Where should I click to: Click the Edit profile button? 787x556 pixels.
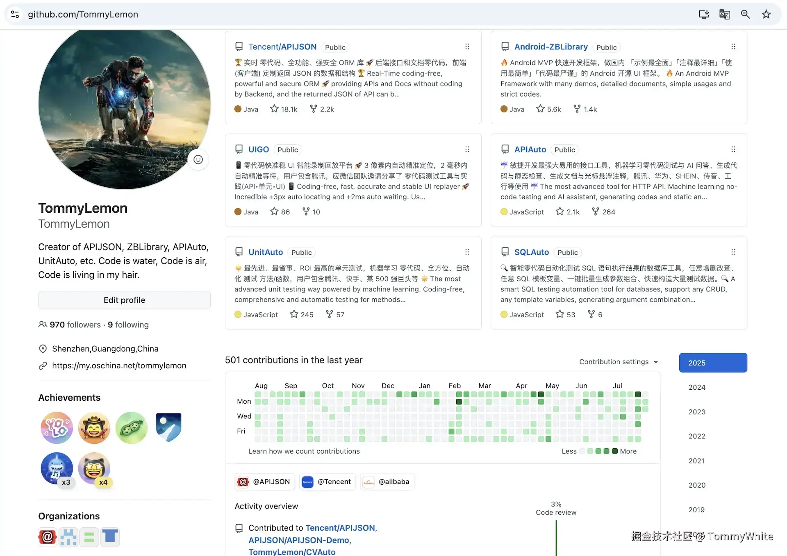coord(124,300)
